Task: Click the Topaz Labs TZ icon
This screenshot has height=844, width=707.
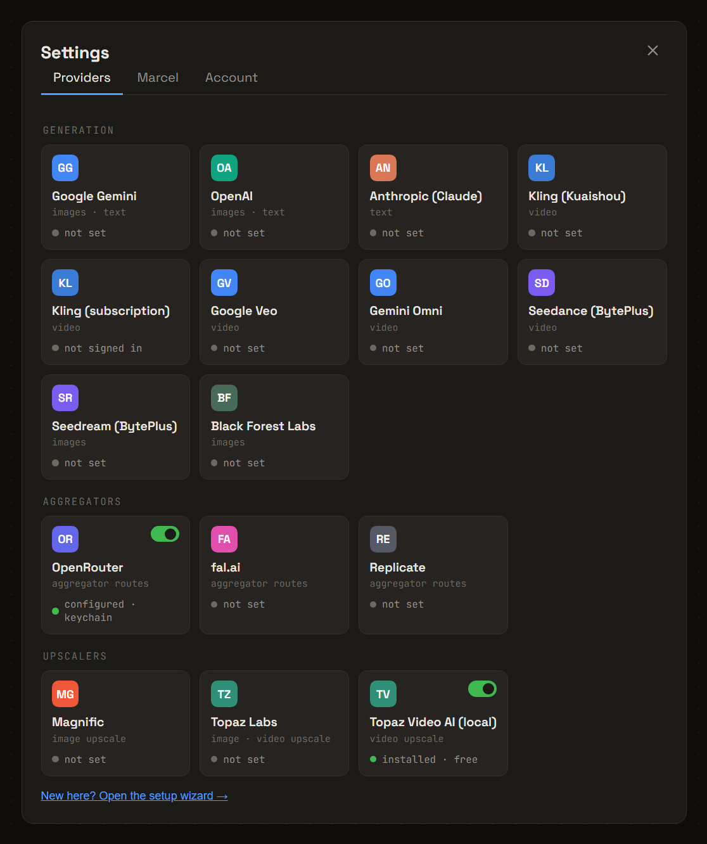Action: pyautogui.click(x=224, y=694)
